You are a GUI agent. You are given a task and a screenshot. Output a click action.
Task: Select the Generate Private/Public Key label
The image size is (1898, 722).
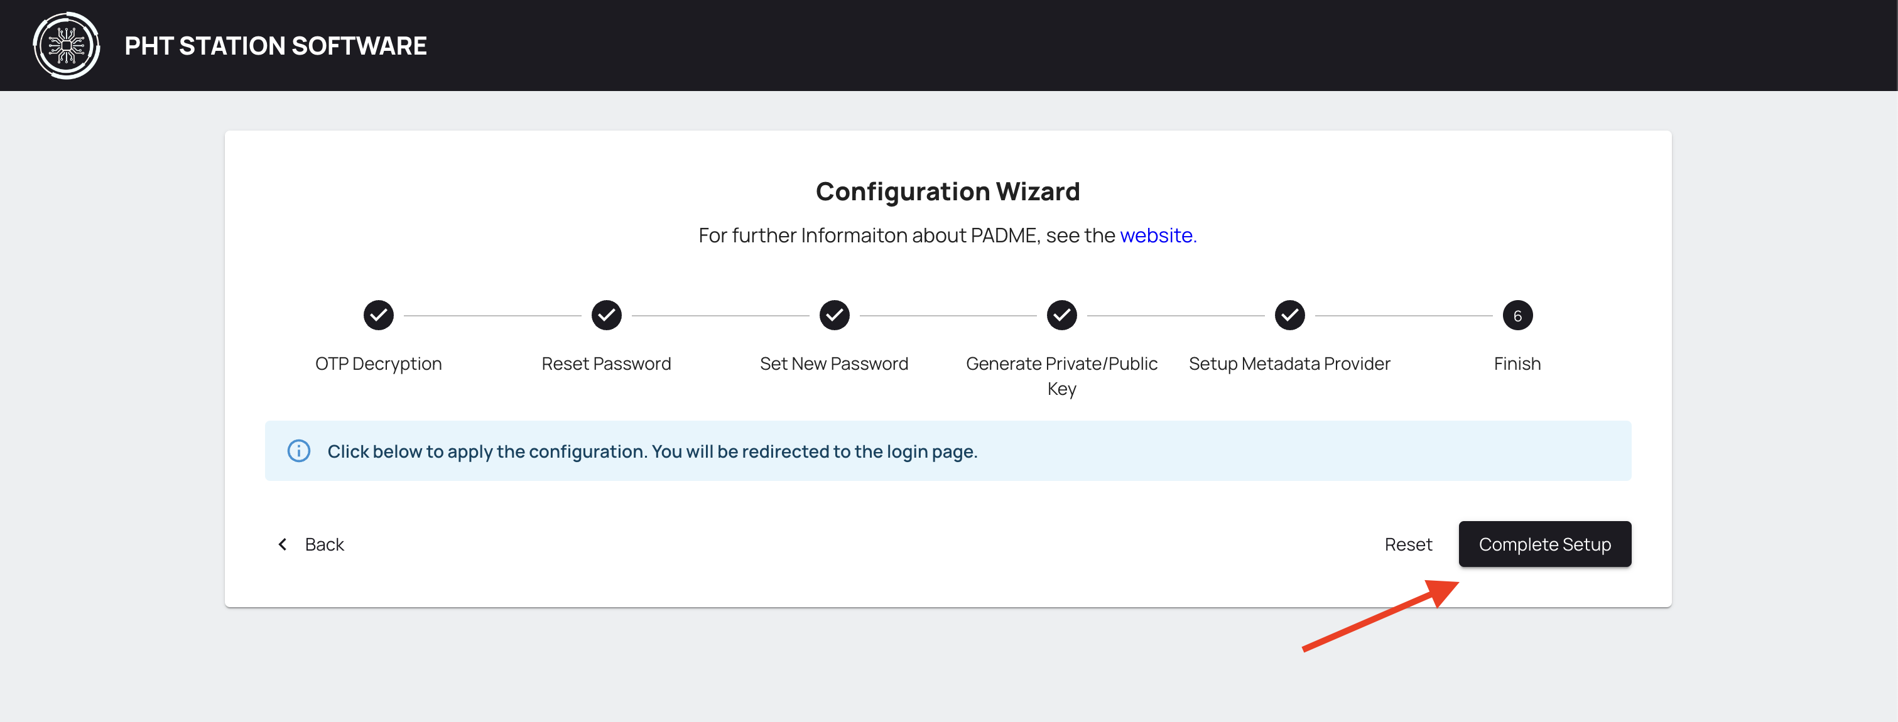(1061, 375)
